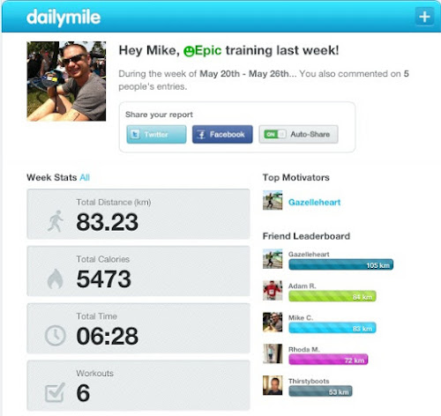Click the running figure distance icon
The height and width of the screenshot is (416, 441).
(x=56, y=221)
